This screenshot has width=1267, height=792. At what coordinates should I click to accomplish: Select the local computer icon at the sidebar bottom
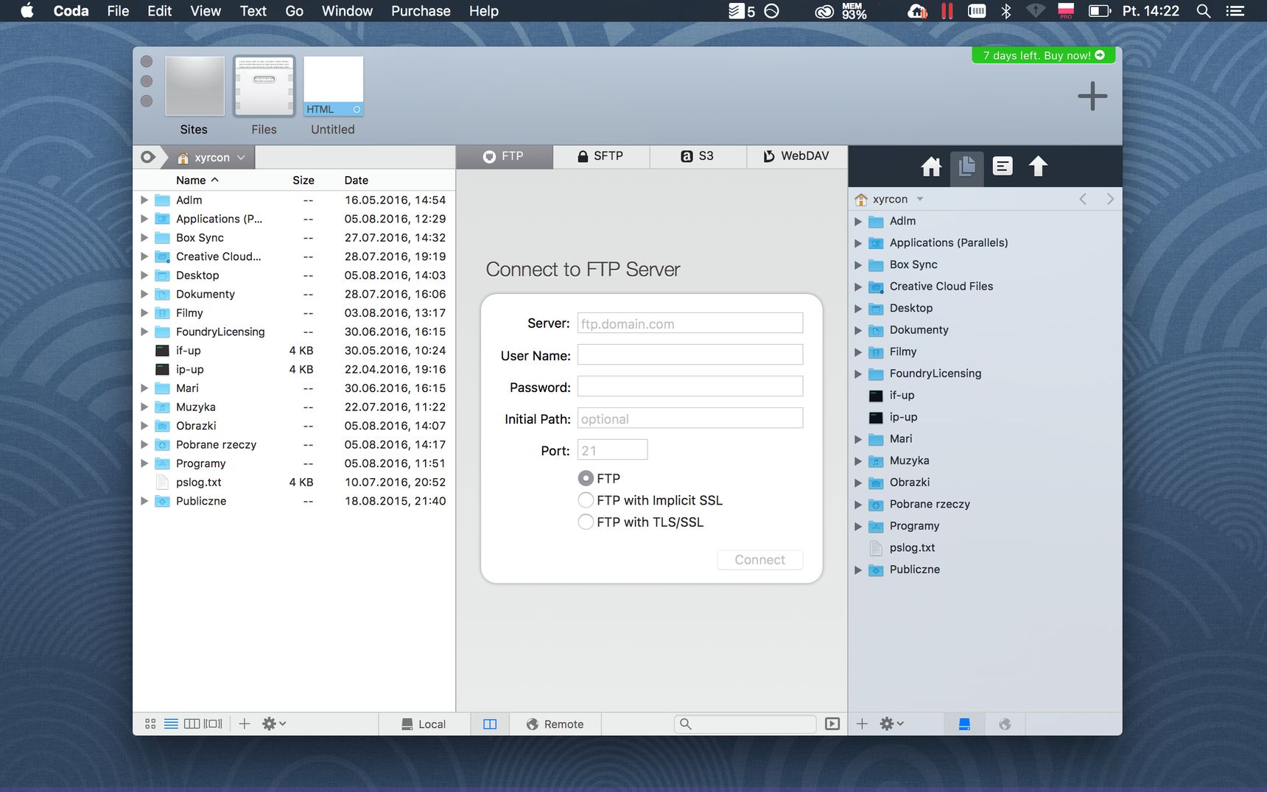point(964,724)
